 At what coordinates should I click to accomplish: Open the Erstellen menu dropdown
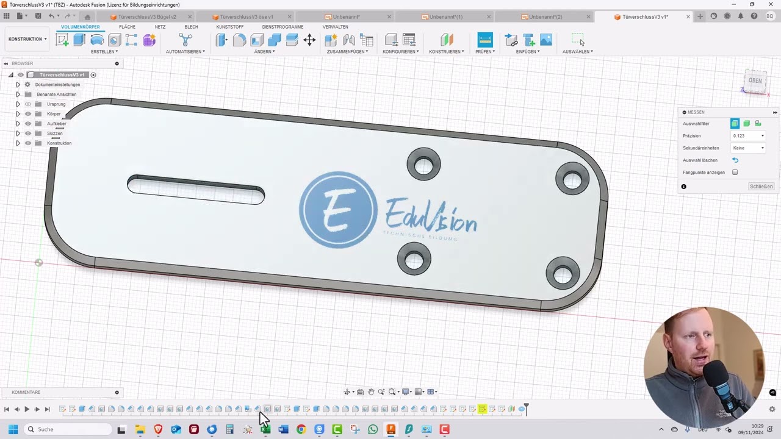[104, 52]
